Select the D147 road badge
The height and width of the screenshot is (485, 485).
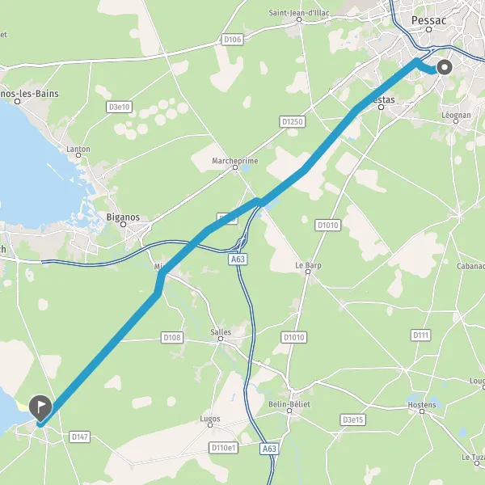coord(79,437)
